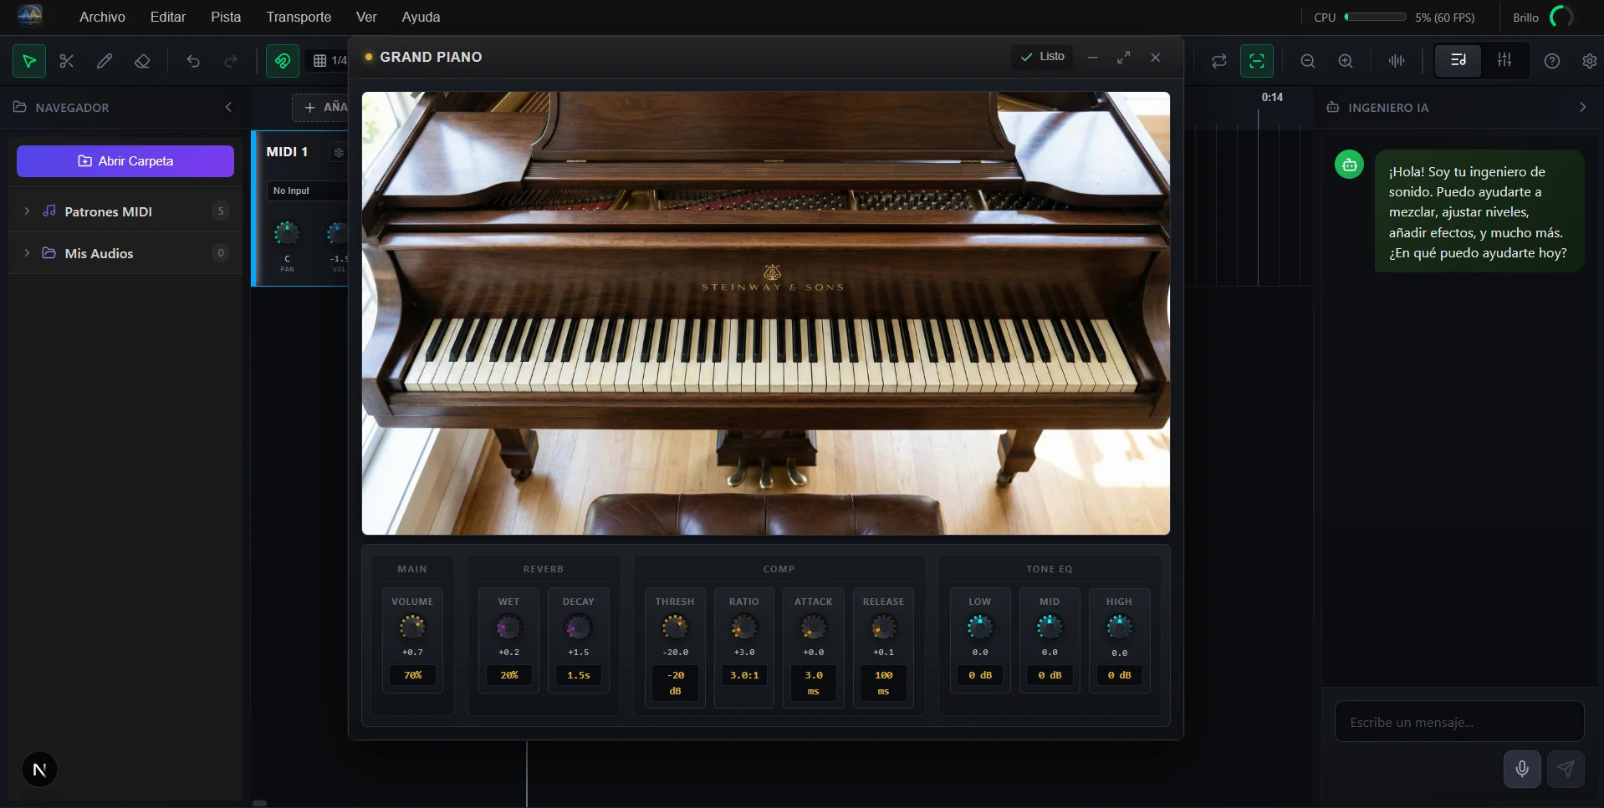Adjust the Reverb Decay knob
The height and width of the screenshot is (808, 1604).
[x=578, y=626]
